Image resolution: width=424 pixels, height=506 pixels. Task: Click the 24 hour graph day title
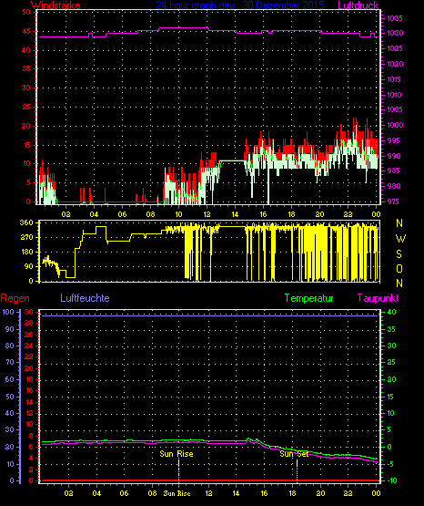click(x=240, y=5)
